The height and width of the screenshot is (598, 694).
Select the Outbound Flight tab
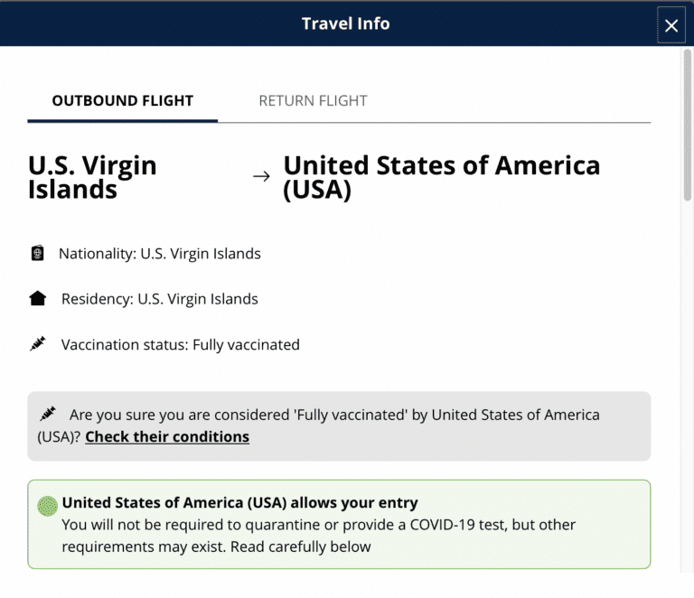(123, 101)
